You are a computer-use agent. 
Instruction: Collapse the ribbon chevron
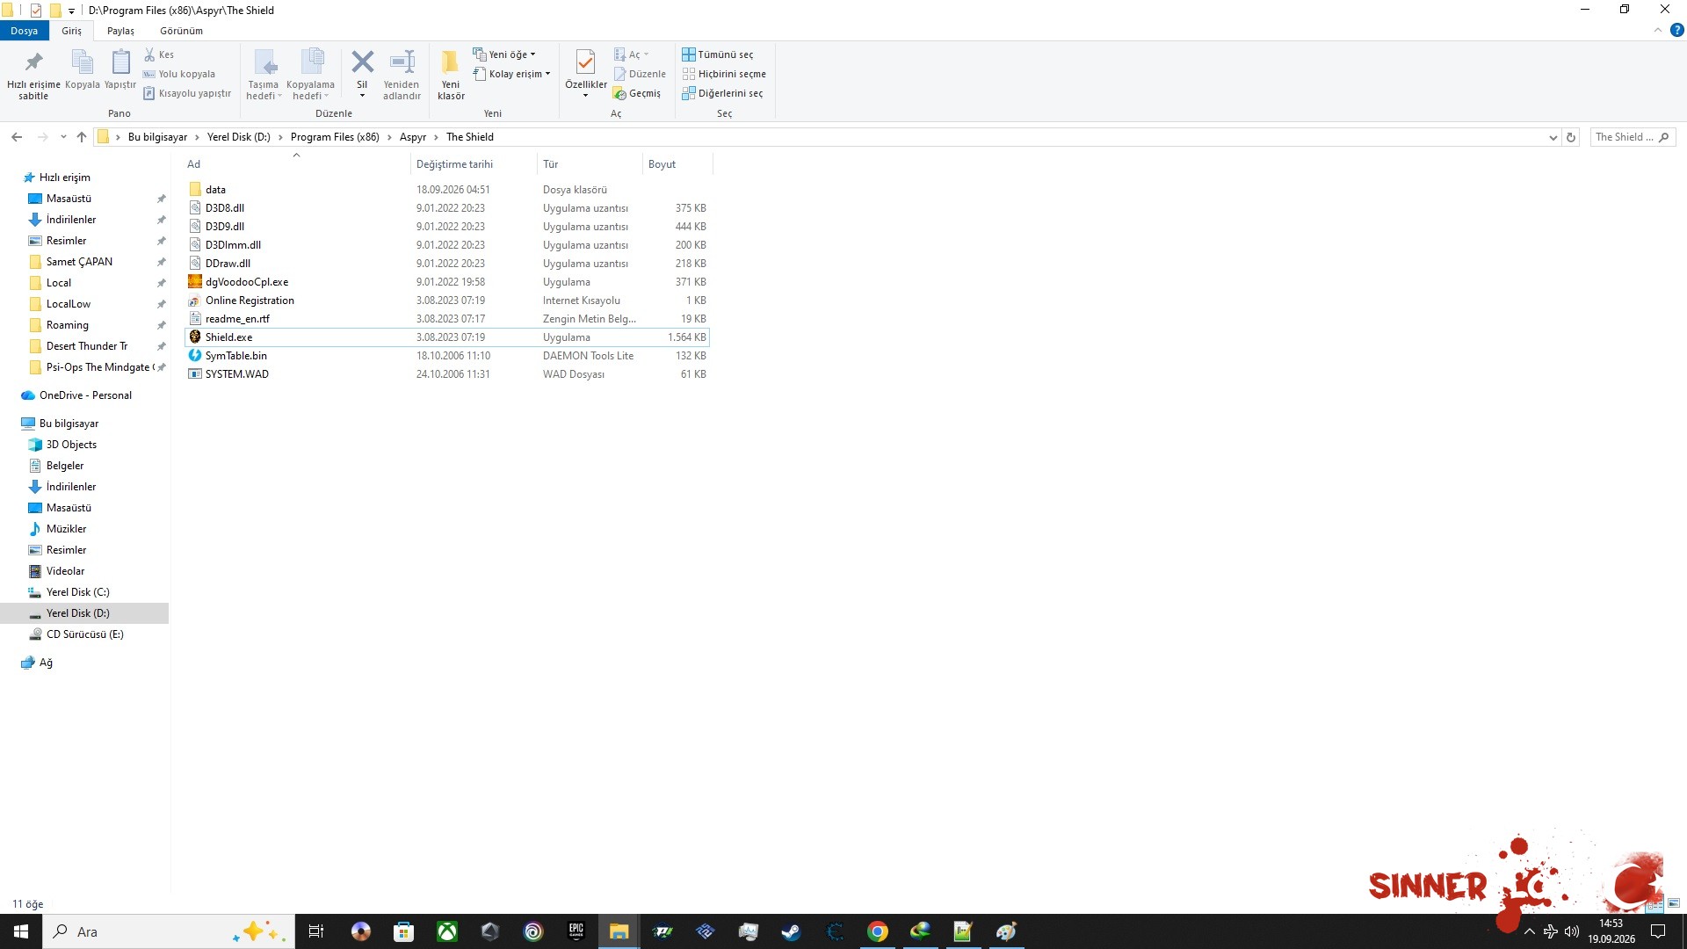point(1658,30)
